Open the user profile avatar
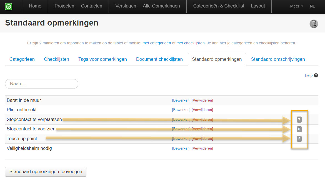 click(x=314, y=24)
